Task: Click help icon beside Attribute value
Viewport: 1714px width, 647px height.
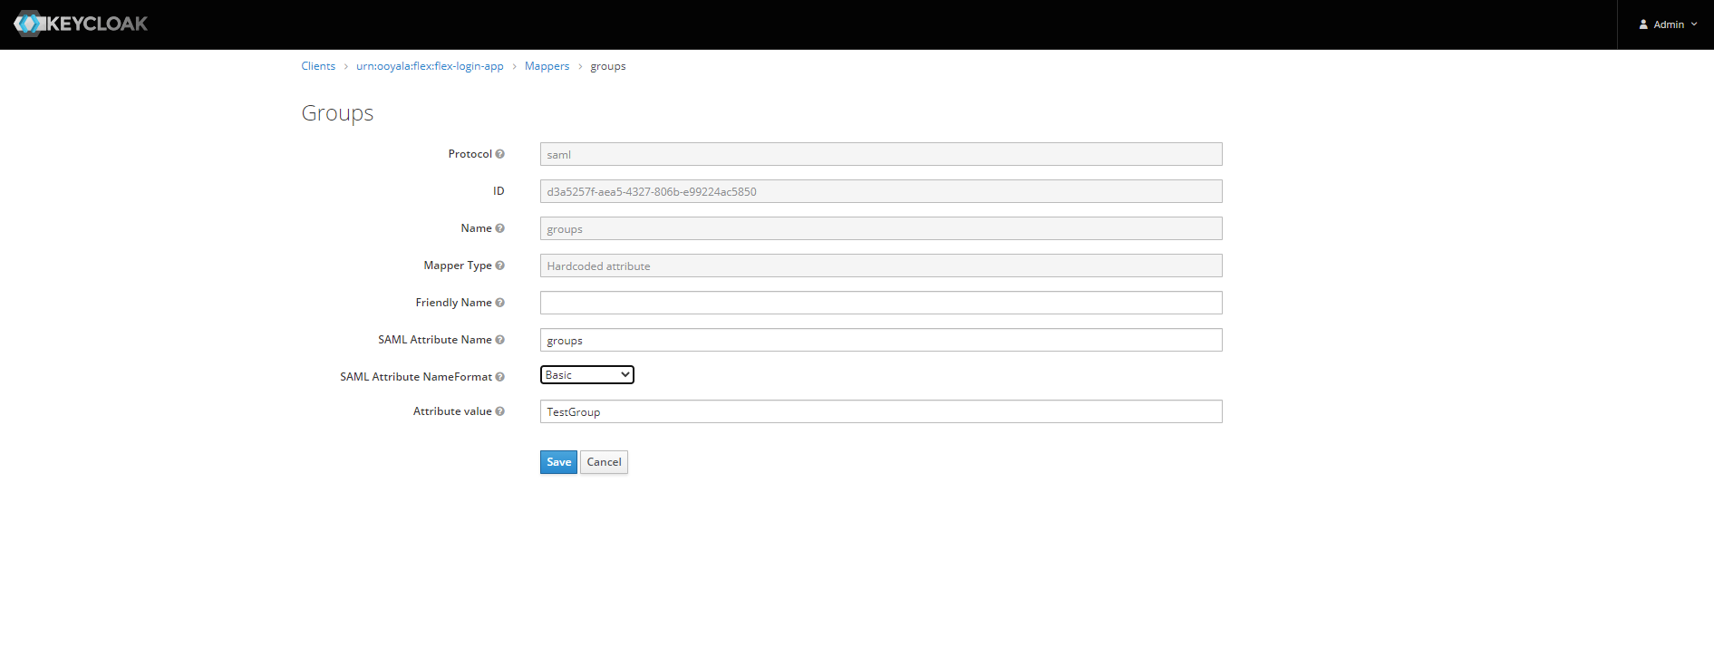Action: coord(499,411)
